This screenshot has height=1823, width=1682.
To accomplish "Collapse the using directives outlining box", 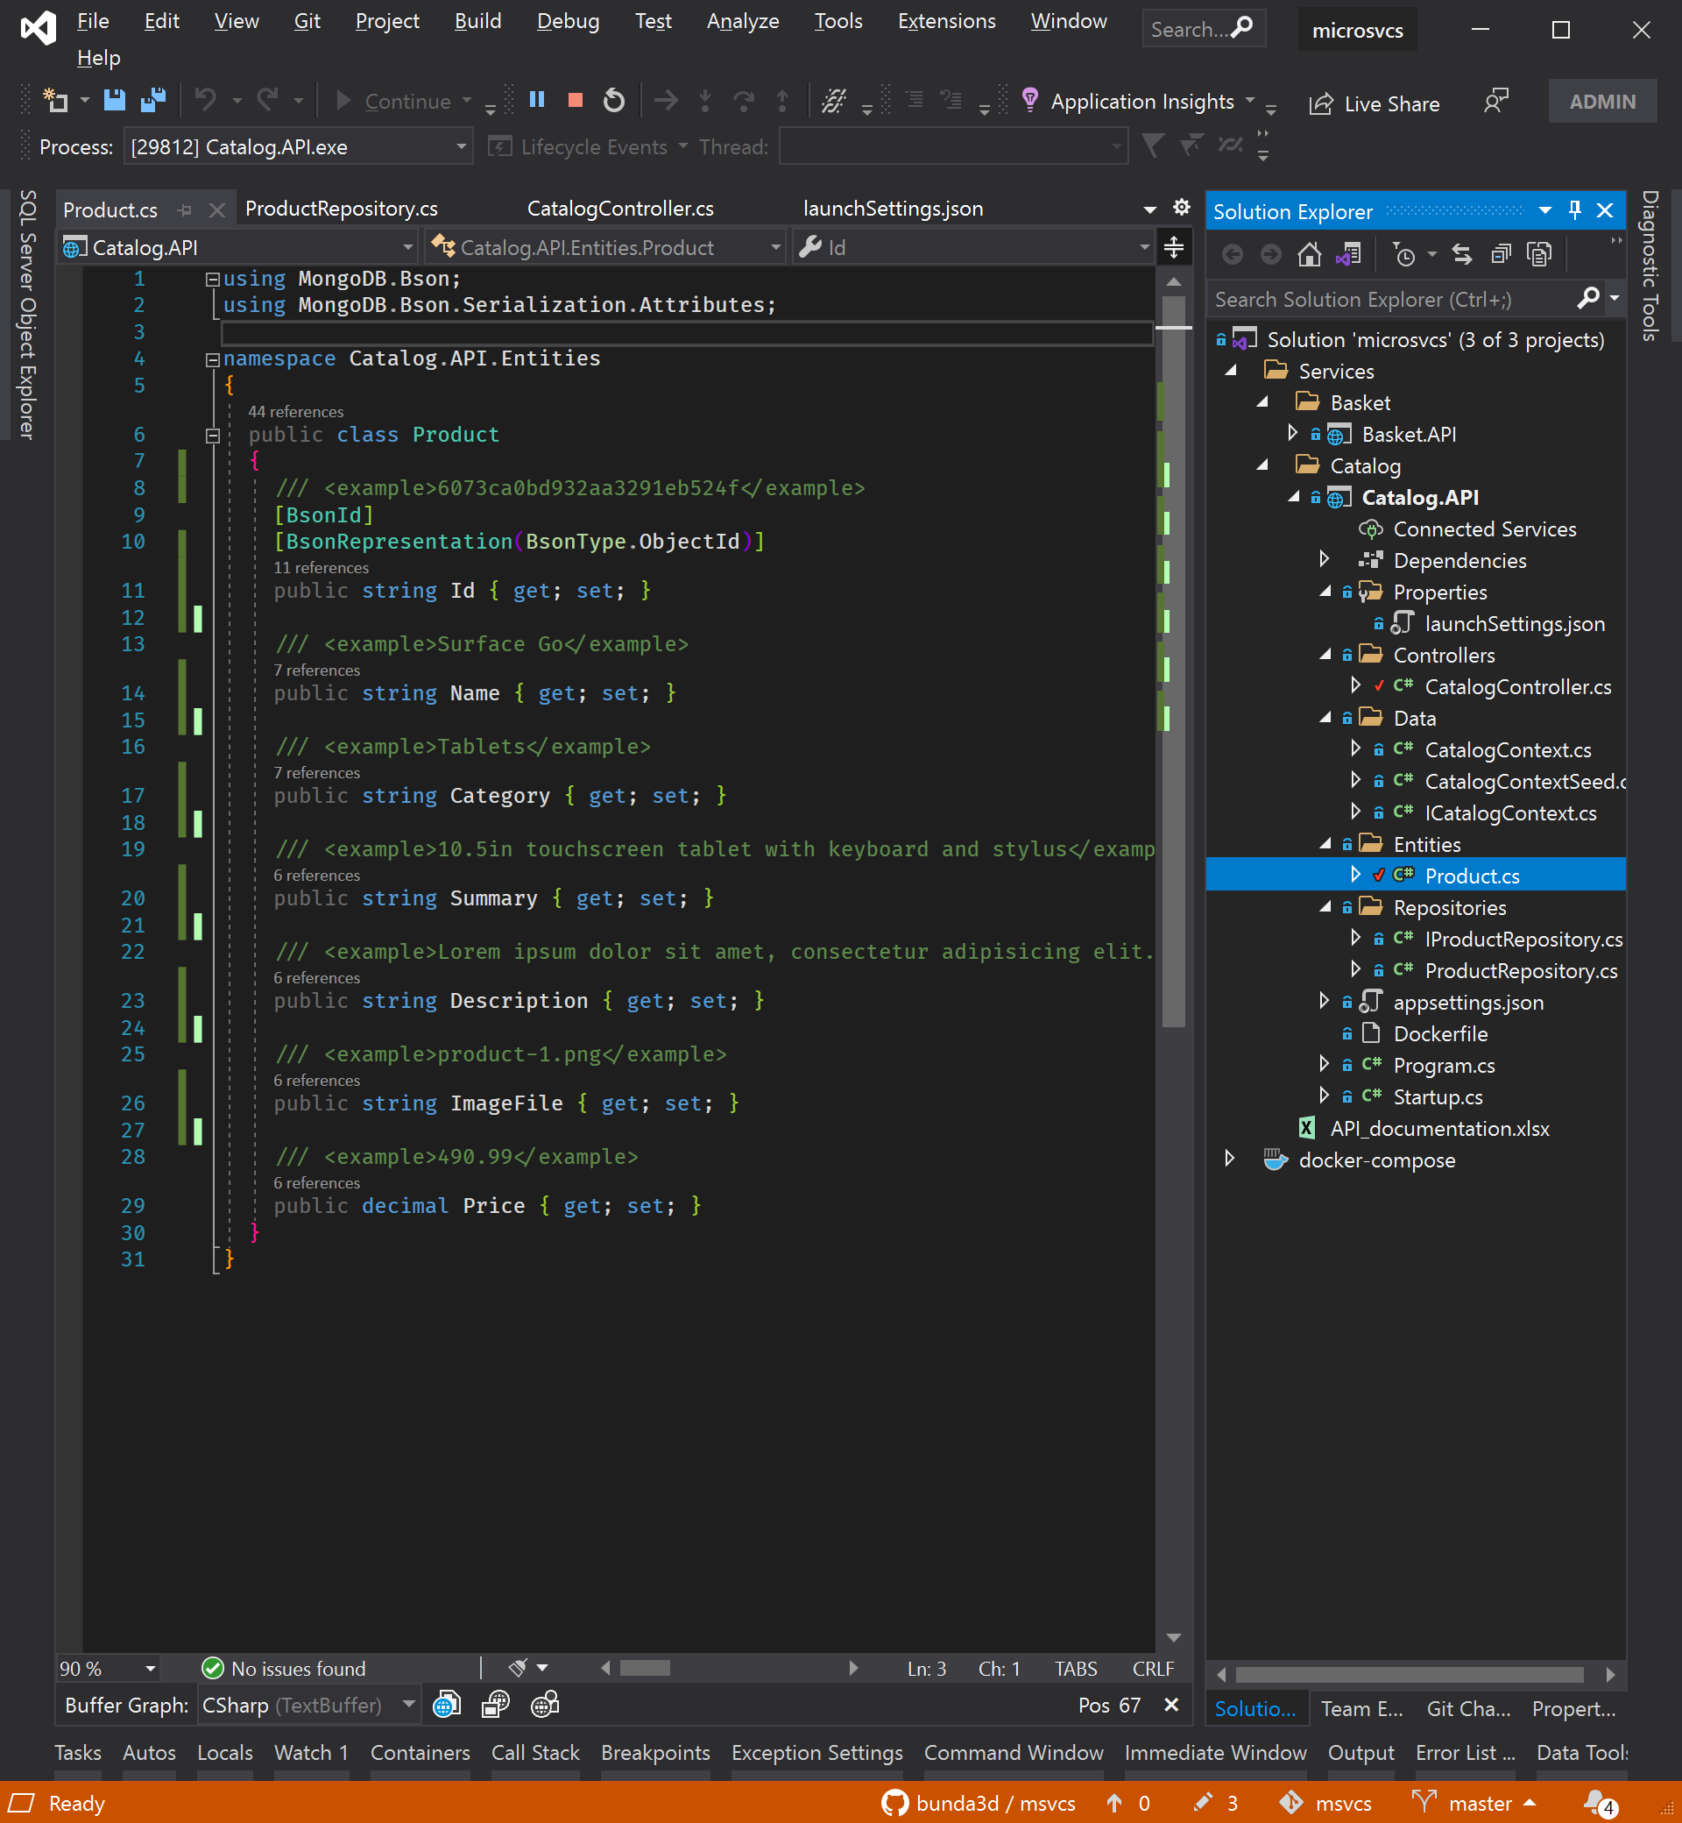I will click(x=212, y=279).
